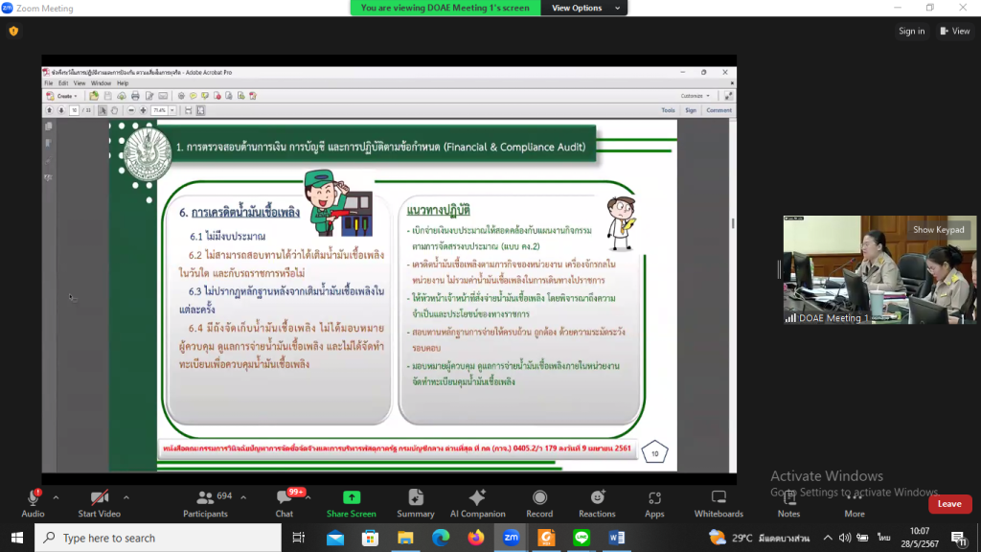Open Microsoft Edge from the taskbar
The height and width of the screenshot is (552, 981).
click(x=441, y=538)
